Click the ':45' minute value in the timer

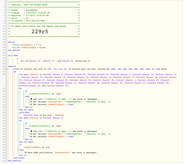pyautogui.click(x=69, y=69)
